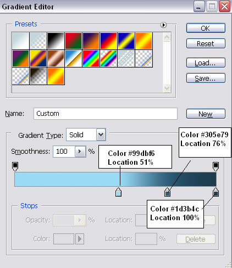This screenshot has height=268, width=232.
Task: Select the right opacity stop above gradient
Action: pos(216,166)
